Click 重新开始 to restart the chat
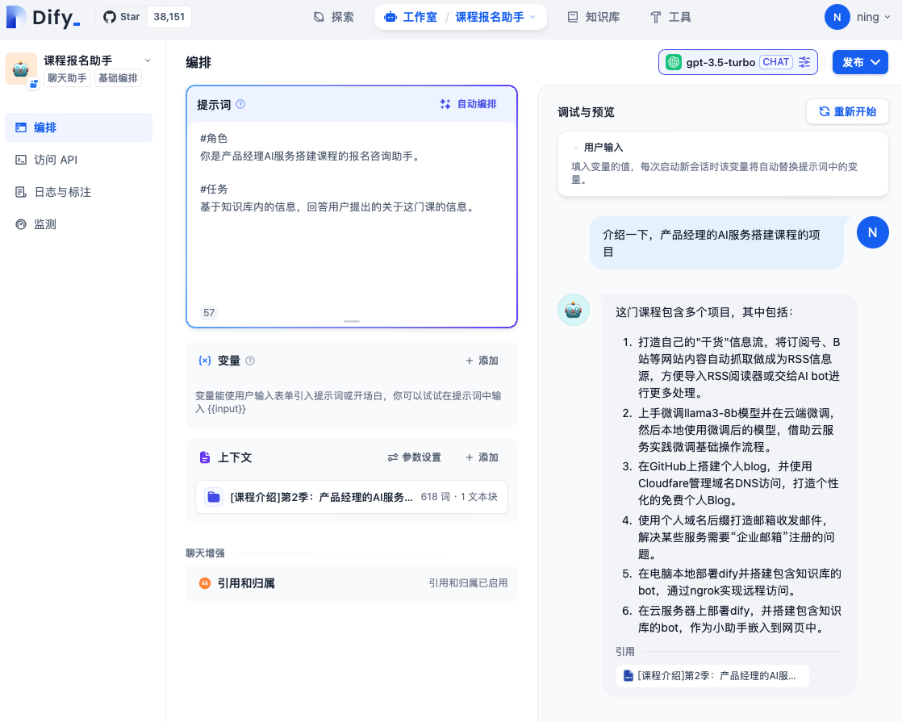Screen dimensions: 902x722 847,111
